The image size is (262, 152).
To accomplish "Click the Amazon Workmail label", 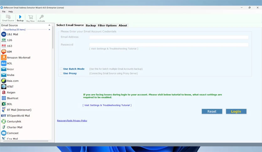I will (18, 57).
